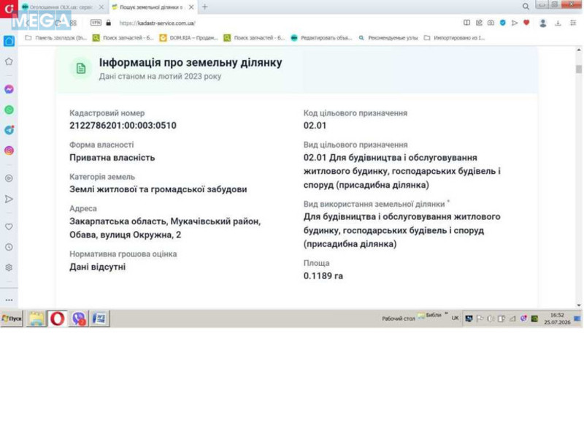The image size is (584, 437).
Task: Add page to bookmarks with red heart
Action: pos(526,23)
